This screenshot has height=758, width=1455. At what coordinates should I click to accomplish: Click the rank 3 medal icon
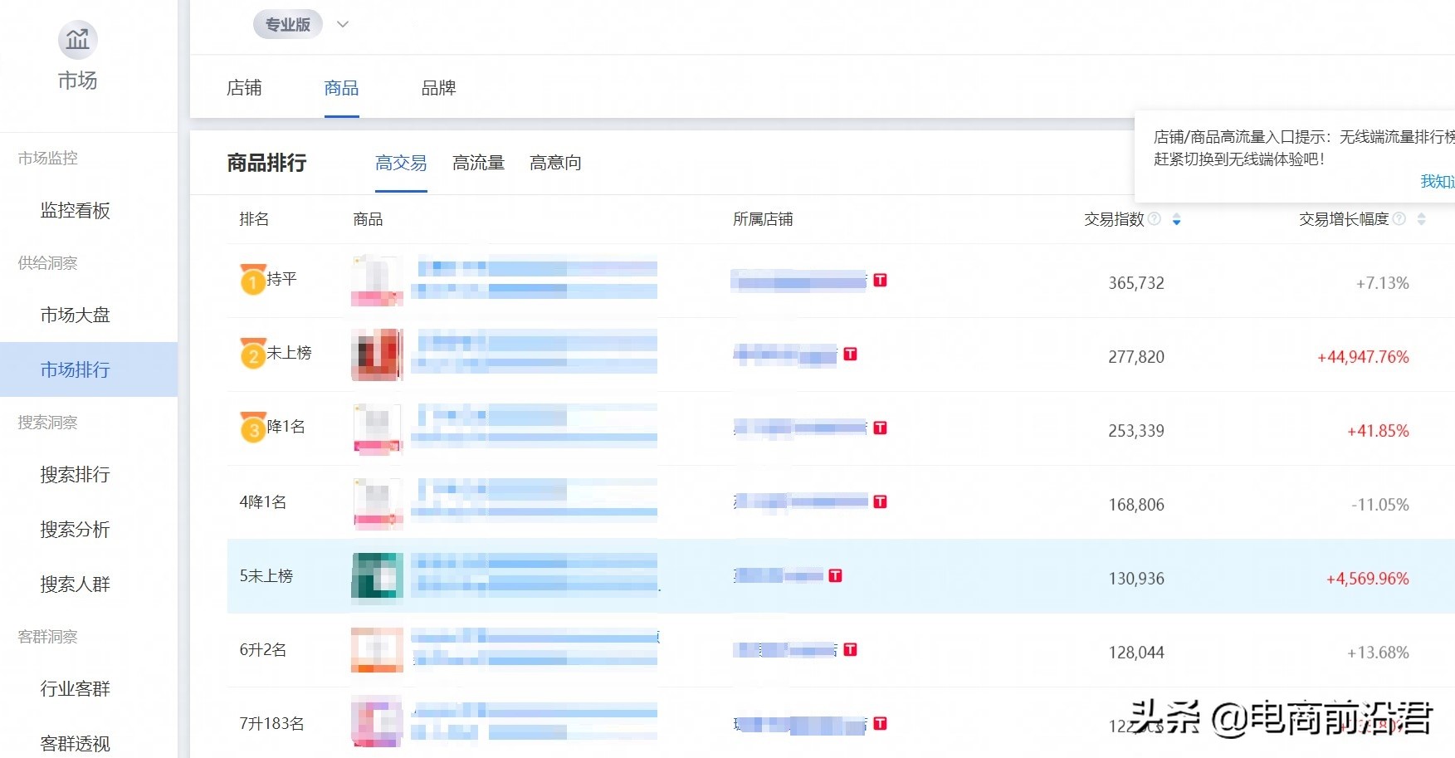coord(252,428)
